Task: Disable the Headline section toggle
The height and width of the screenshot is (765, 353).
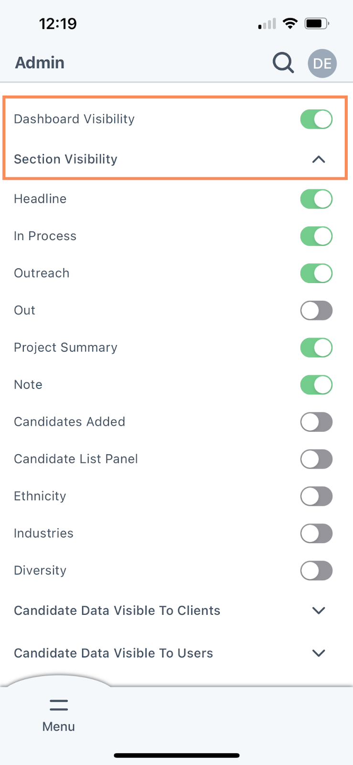Action: (x=316, y=199)
